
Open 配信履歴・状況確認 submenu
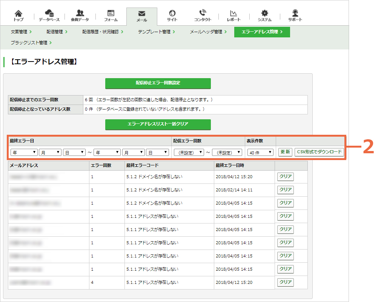pyautogui.click(x=103, y=32)
